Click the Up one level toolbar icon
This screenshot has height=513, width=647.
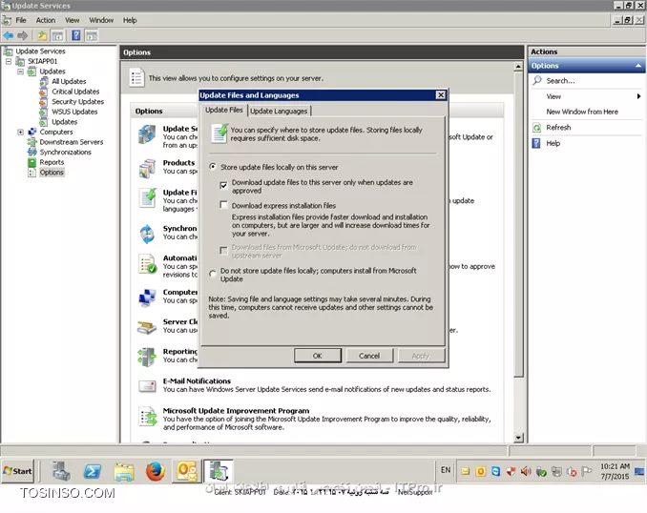pos(42,35)
